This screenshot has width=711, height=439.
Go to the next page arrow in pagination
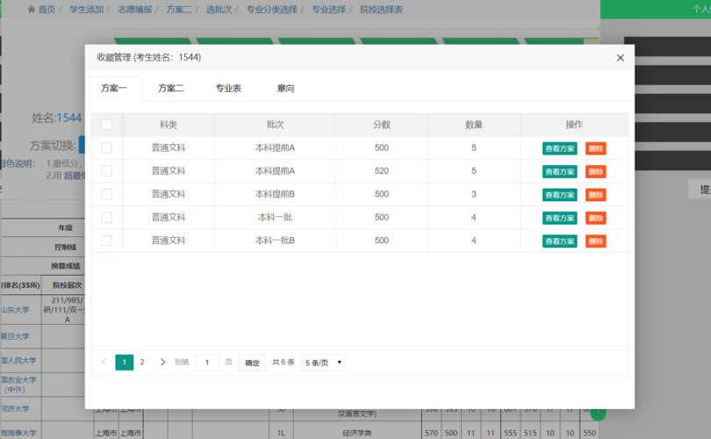162,362
